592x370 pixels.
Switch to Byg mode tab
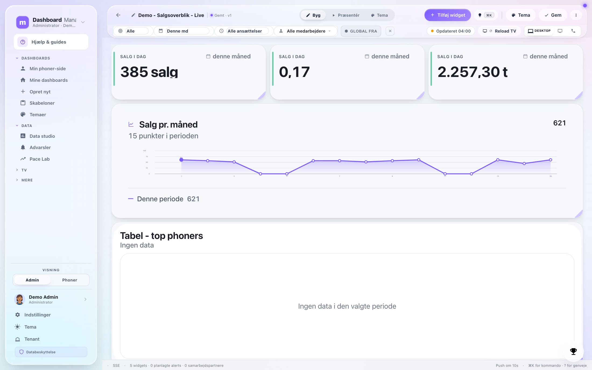coord(313,15)
